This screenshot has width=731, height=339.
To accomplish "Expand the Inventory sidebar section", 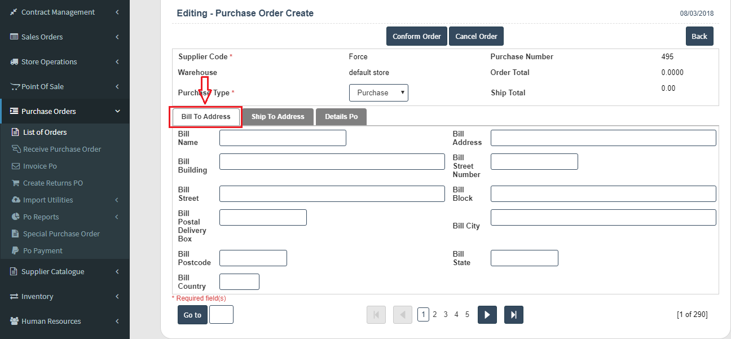I will point(117,296).
